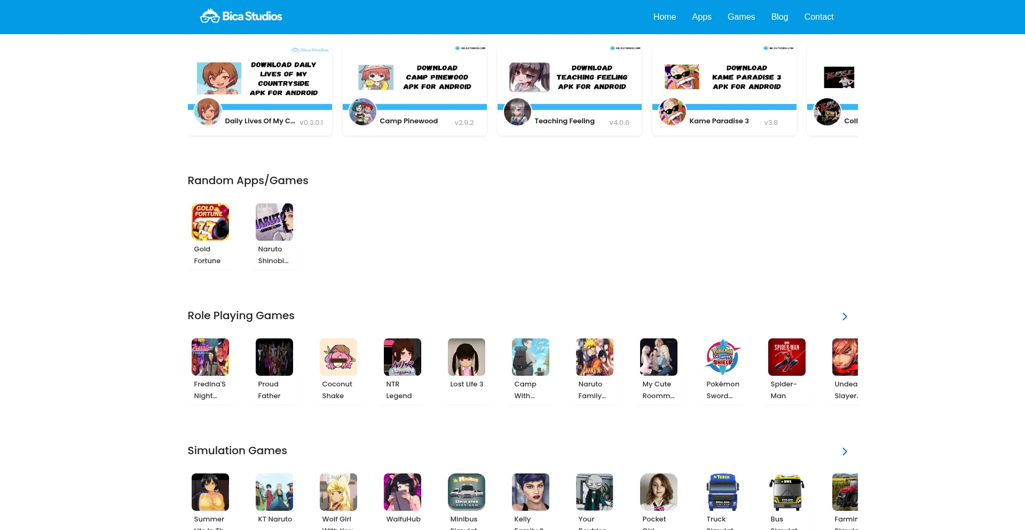Click the Gold Fortune label text

click(x=207, y=255)
